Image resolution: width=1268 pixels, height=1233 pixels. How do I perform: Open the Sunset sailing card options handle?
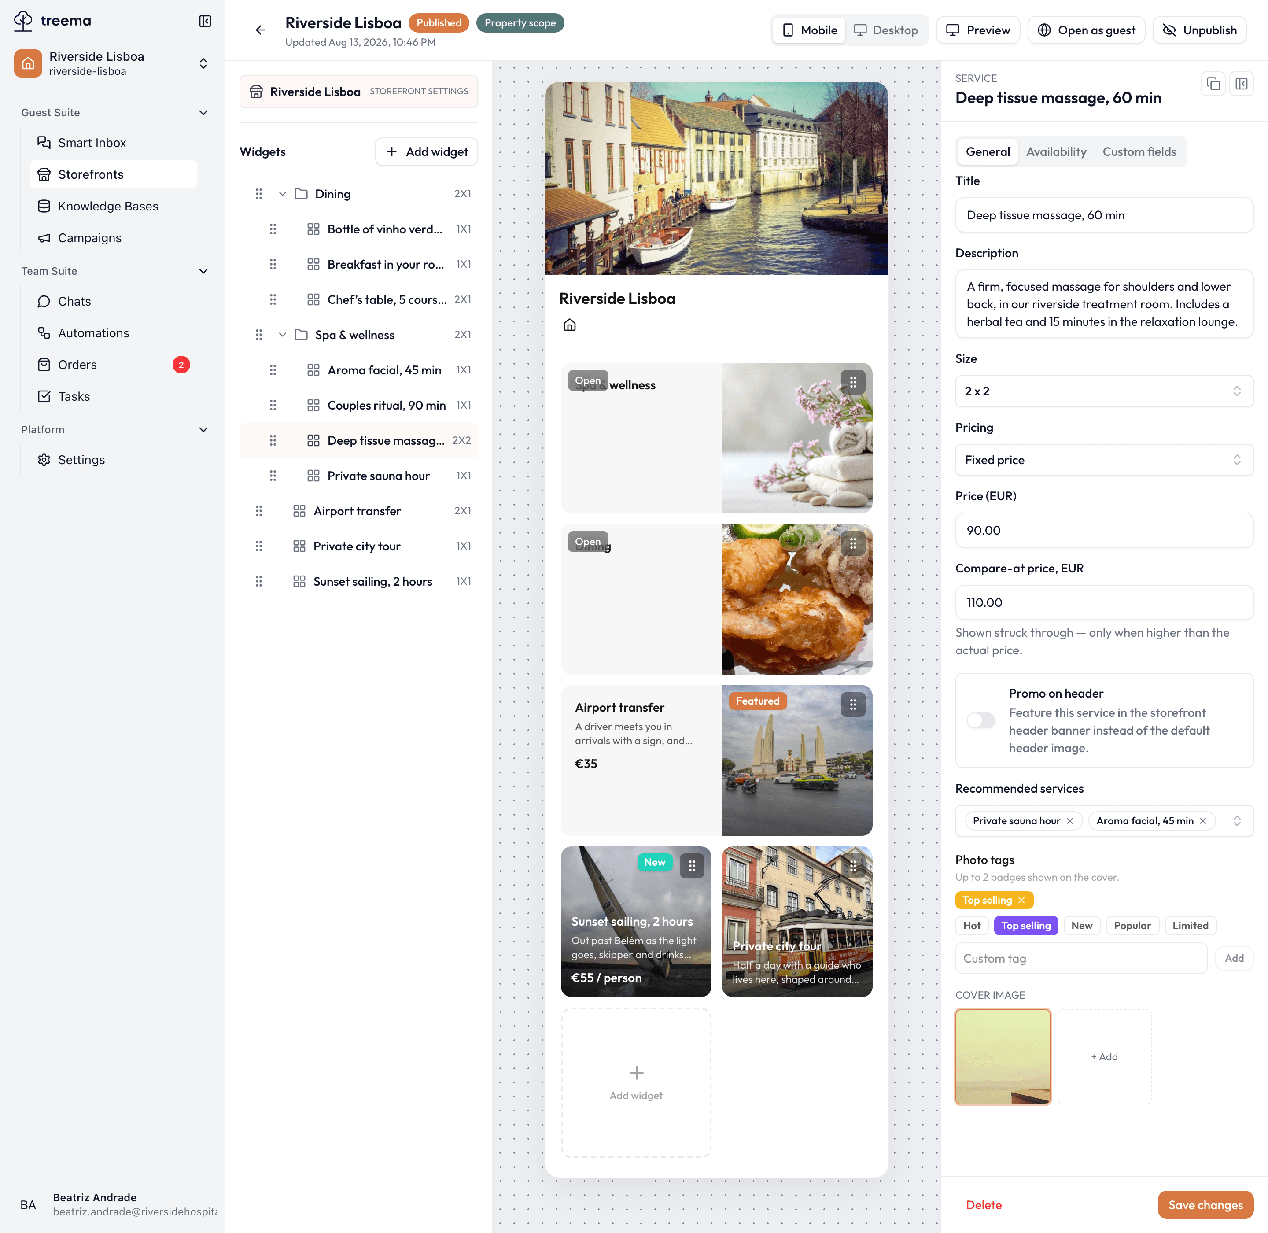692,866
